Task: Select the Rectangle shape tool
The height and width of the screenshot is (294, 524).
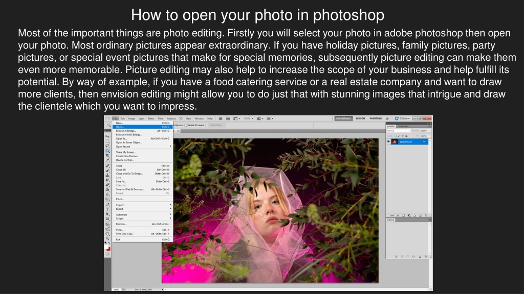Action: [x=107, y=218]
